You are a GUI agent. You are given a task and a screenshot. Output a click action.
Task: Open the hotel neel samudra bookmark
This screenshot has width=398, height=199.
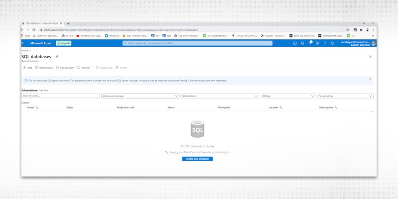point(46,36)
